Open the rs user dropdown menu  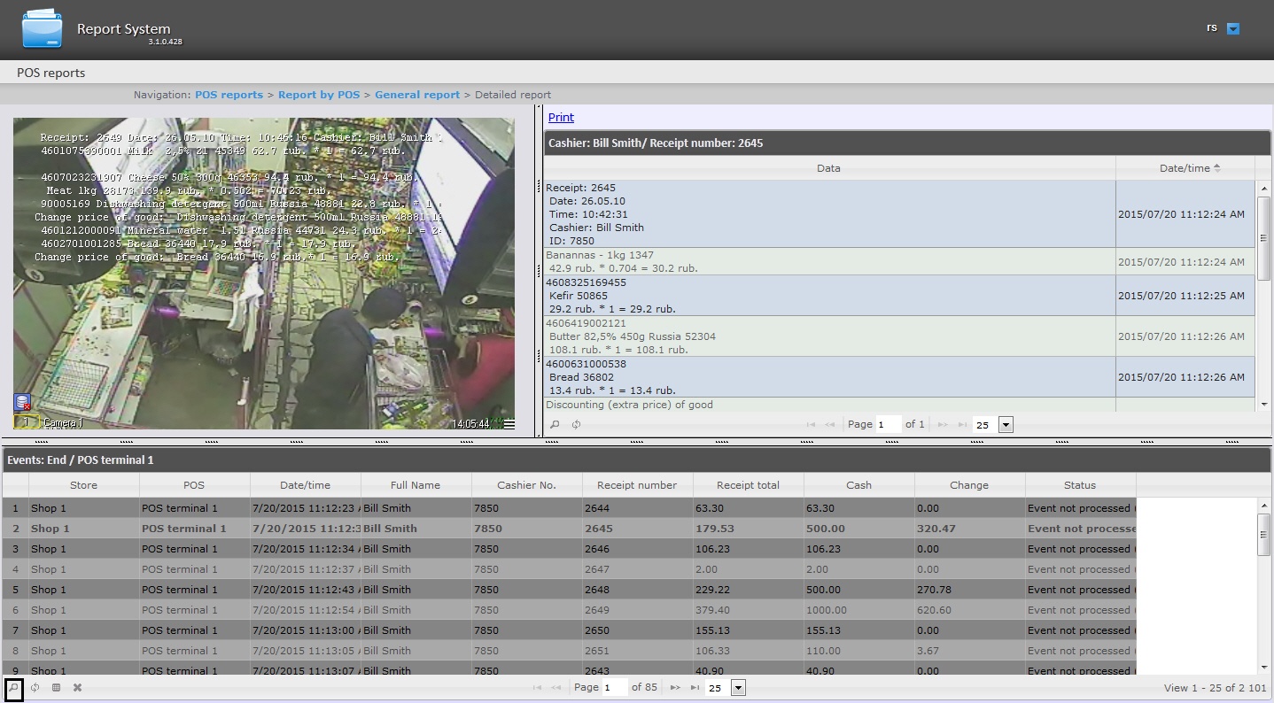[1232, 28]
